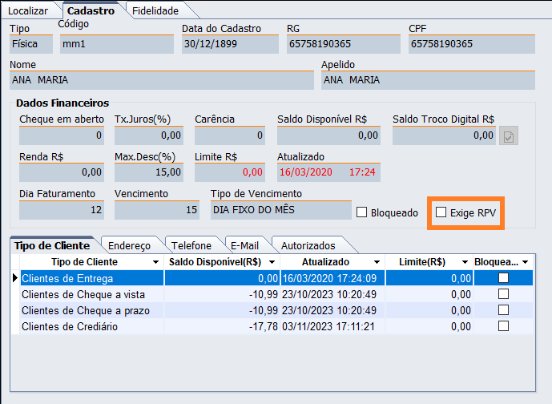The width and height of the screenshot is (552, 404).
Task: Toggle the Bloqueado checkbox
Action: coord(361,213)
